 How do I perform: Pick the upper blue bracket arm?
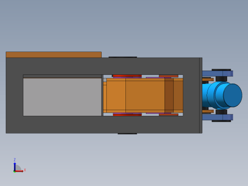(217, 73)
